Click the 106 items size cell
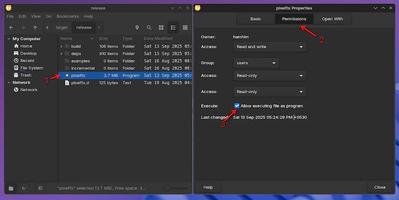The width and height of the screenshot is (399, 200). click(x=109, y=46)
